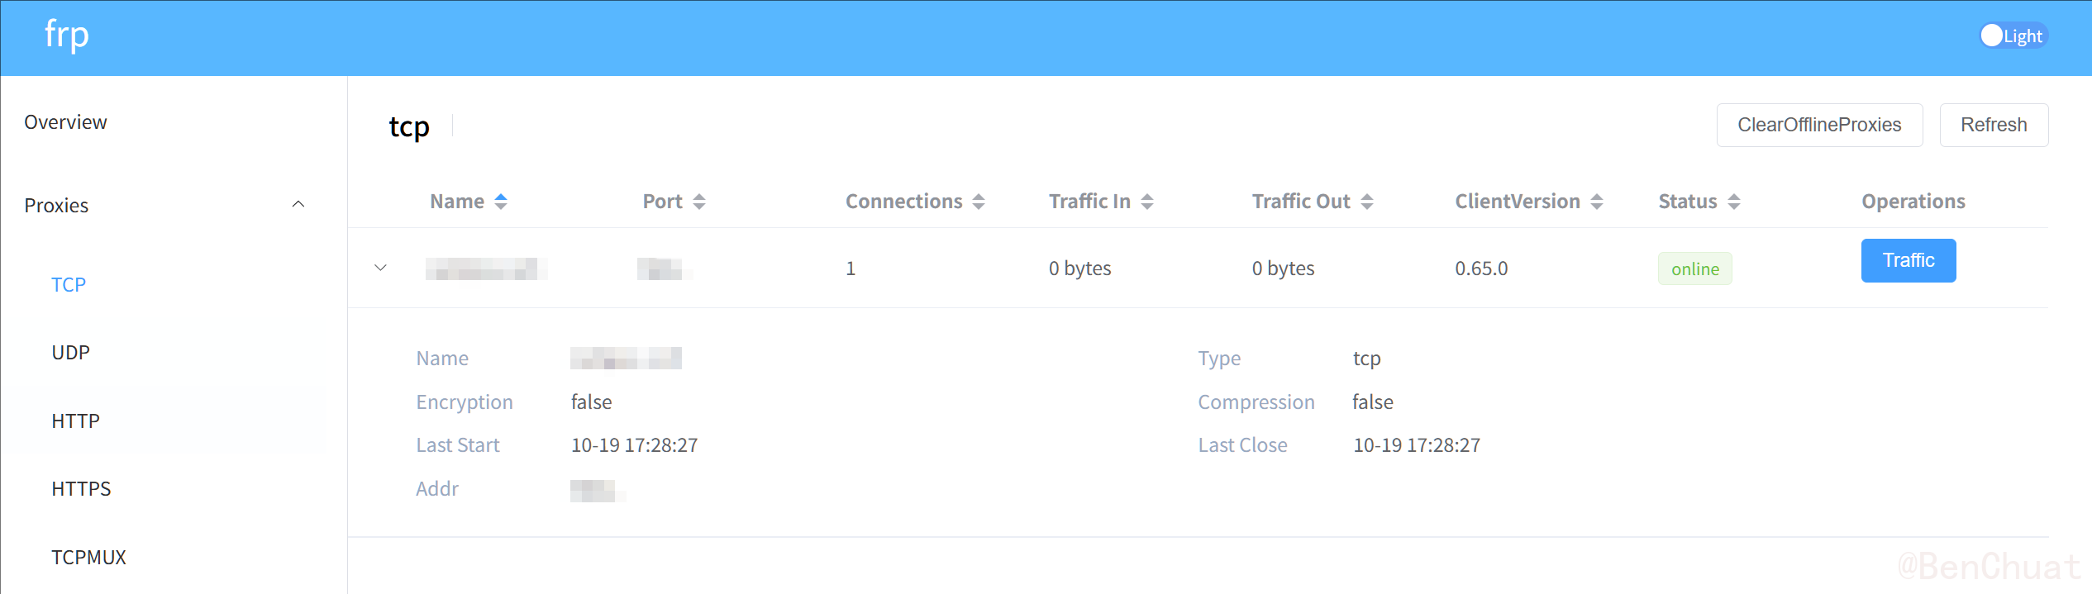This screenshot has height=594, width=2092.
Task: Select the UDP proxies menu item
Action: (x=70, y=353)
